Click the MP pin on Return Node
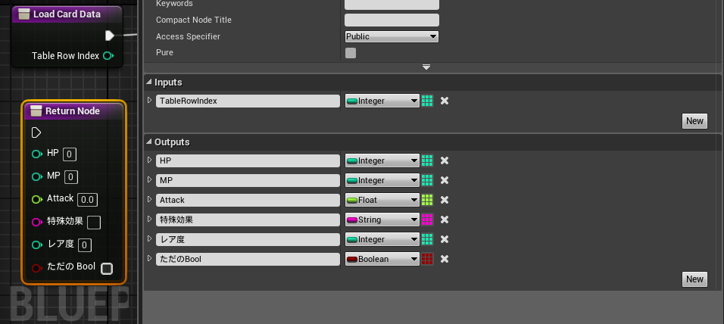 [x=37, y=176]
